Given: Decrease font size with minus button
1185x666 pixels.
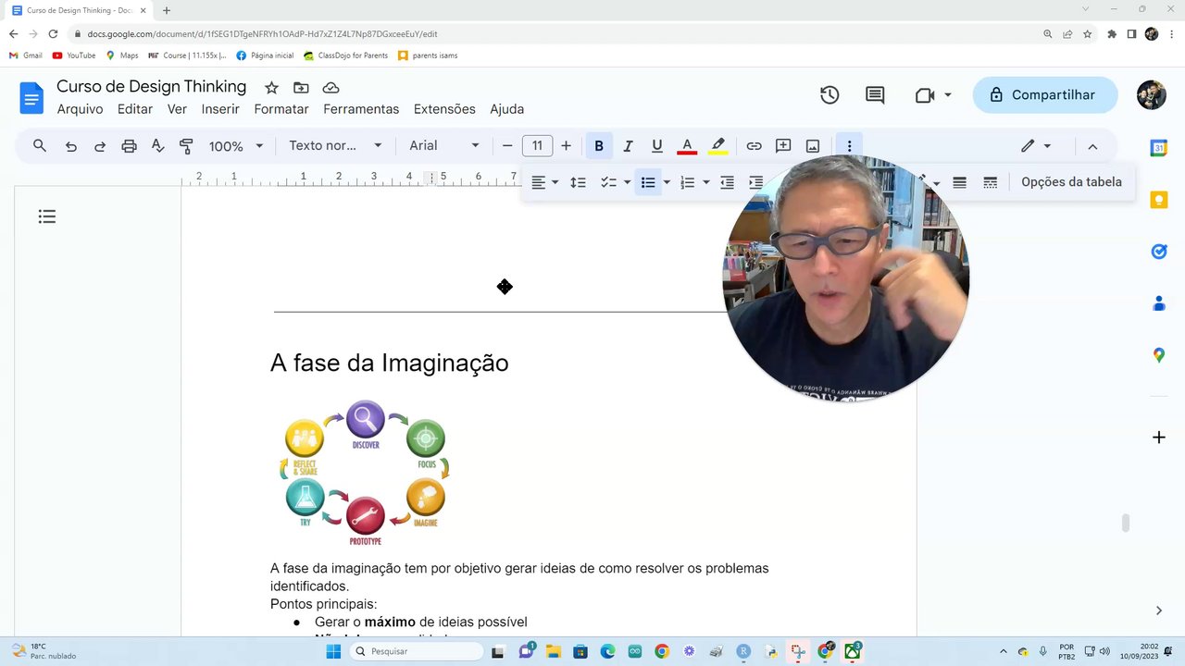Looking at the screenshot, I should pyautogui.click(x=507, y=146).
